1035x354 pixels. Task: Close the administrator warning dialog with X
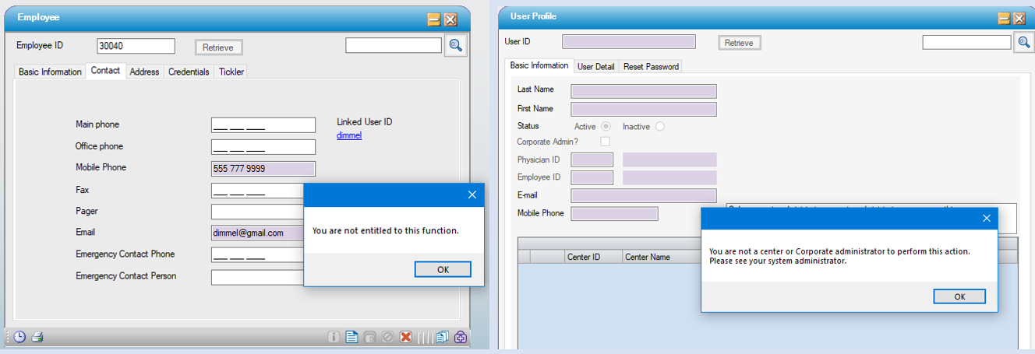987,219
